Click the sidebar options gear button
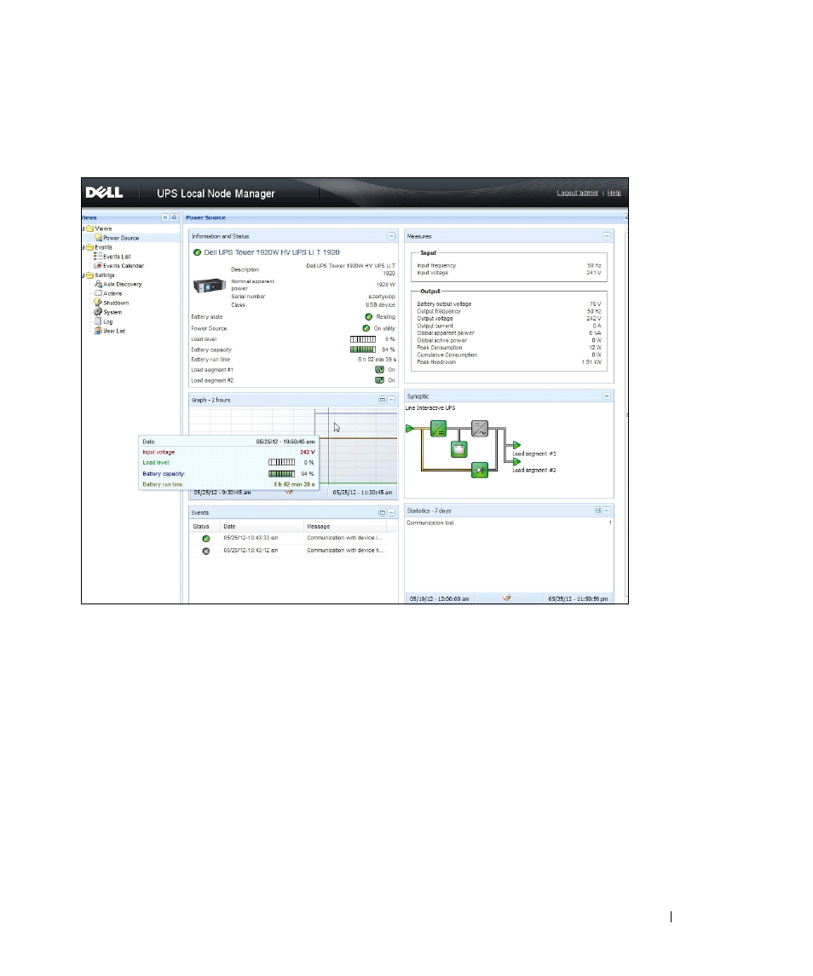 (175, 218)
